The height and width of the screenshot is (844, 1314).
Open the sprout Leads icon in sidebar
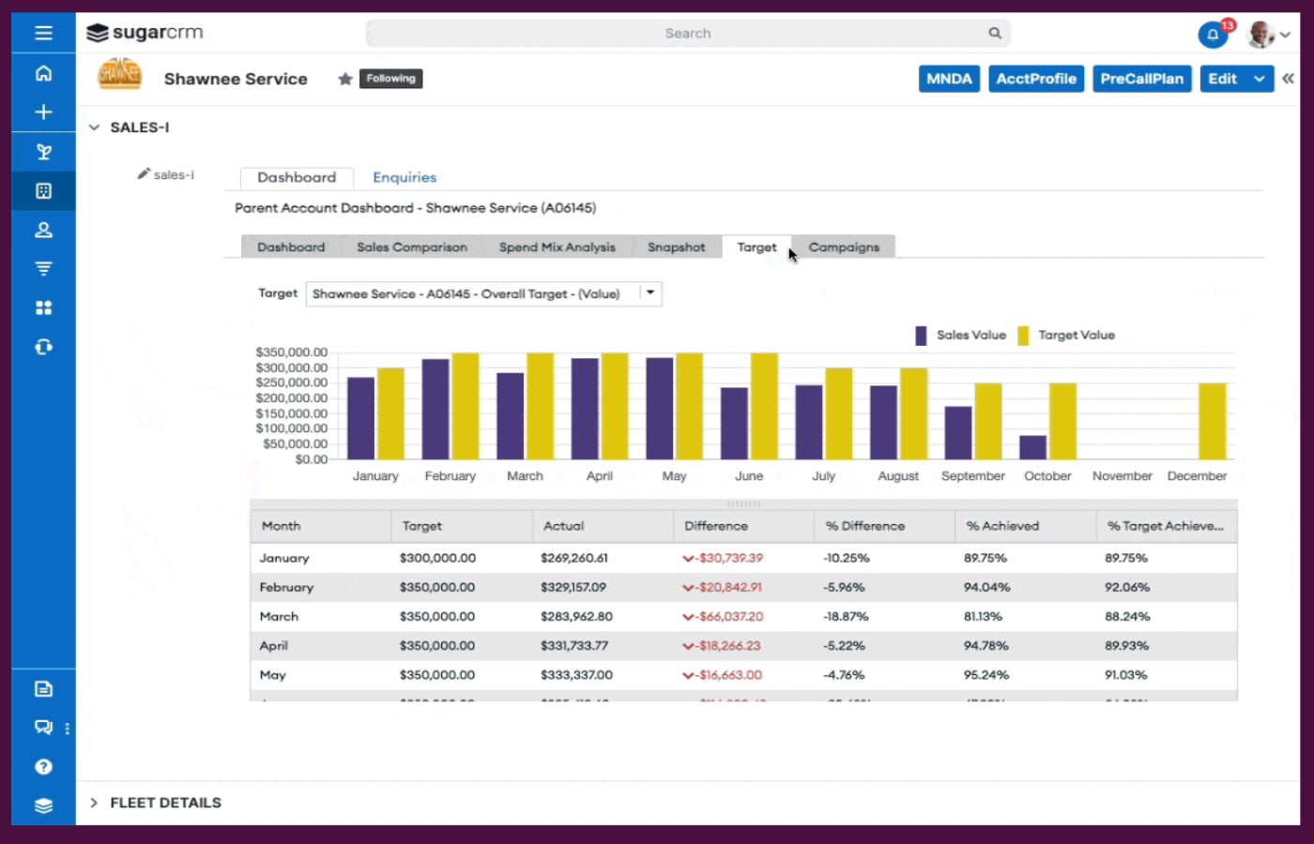click(x=43, y=152)
